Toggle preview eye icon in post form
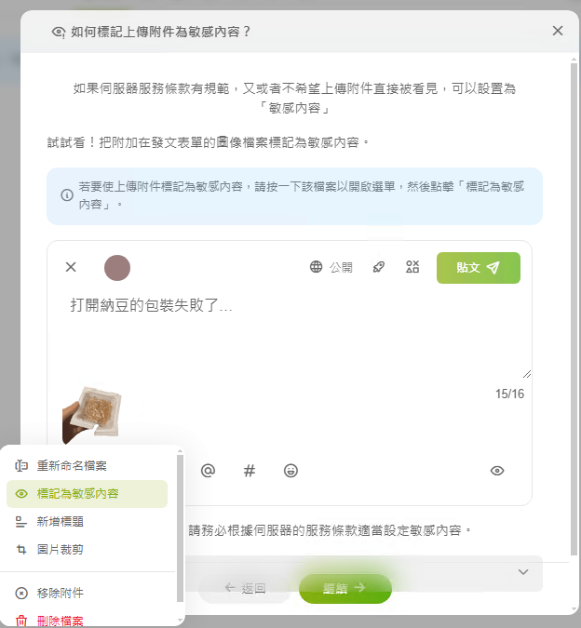This screenshot has width=581, height=628. [x=497, y=471]
